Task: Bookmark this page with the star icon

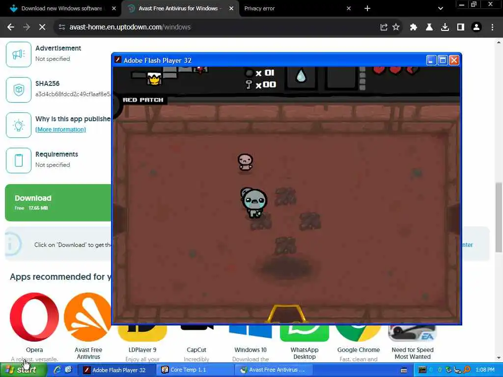Action: coord(396,27)
